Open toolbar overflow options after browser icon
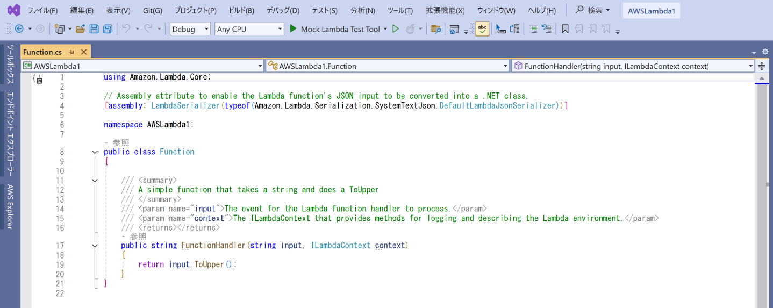This screenshot has height=308, width=773. pos(466,31)
